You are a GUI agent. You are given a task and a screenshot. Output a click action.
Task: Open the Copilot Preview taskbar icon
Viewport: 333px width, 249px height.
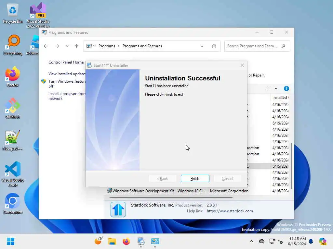point(323,241)
